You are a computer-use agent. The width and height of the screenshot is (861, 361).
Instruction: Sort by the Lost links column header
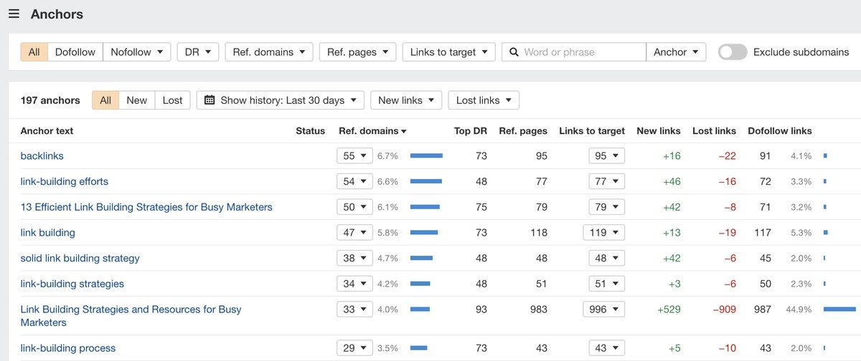click(x=714, y=131)
